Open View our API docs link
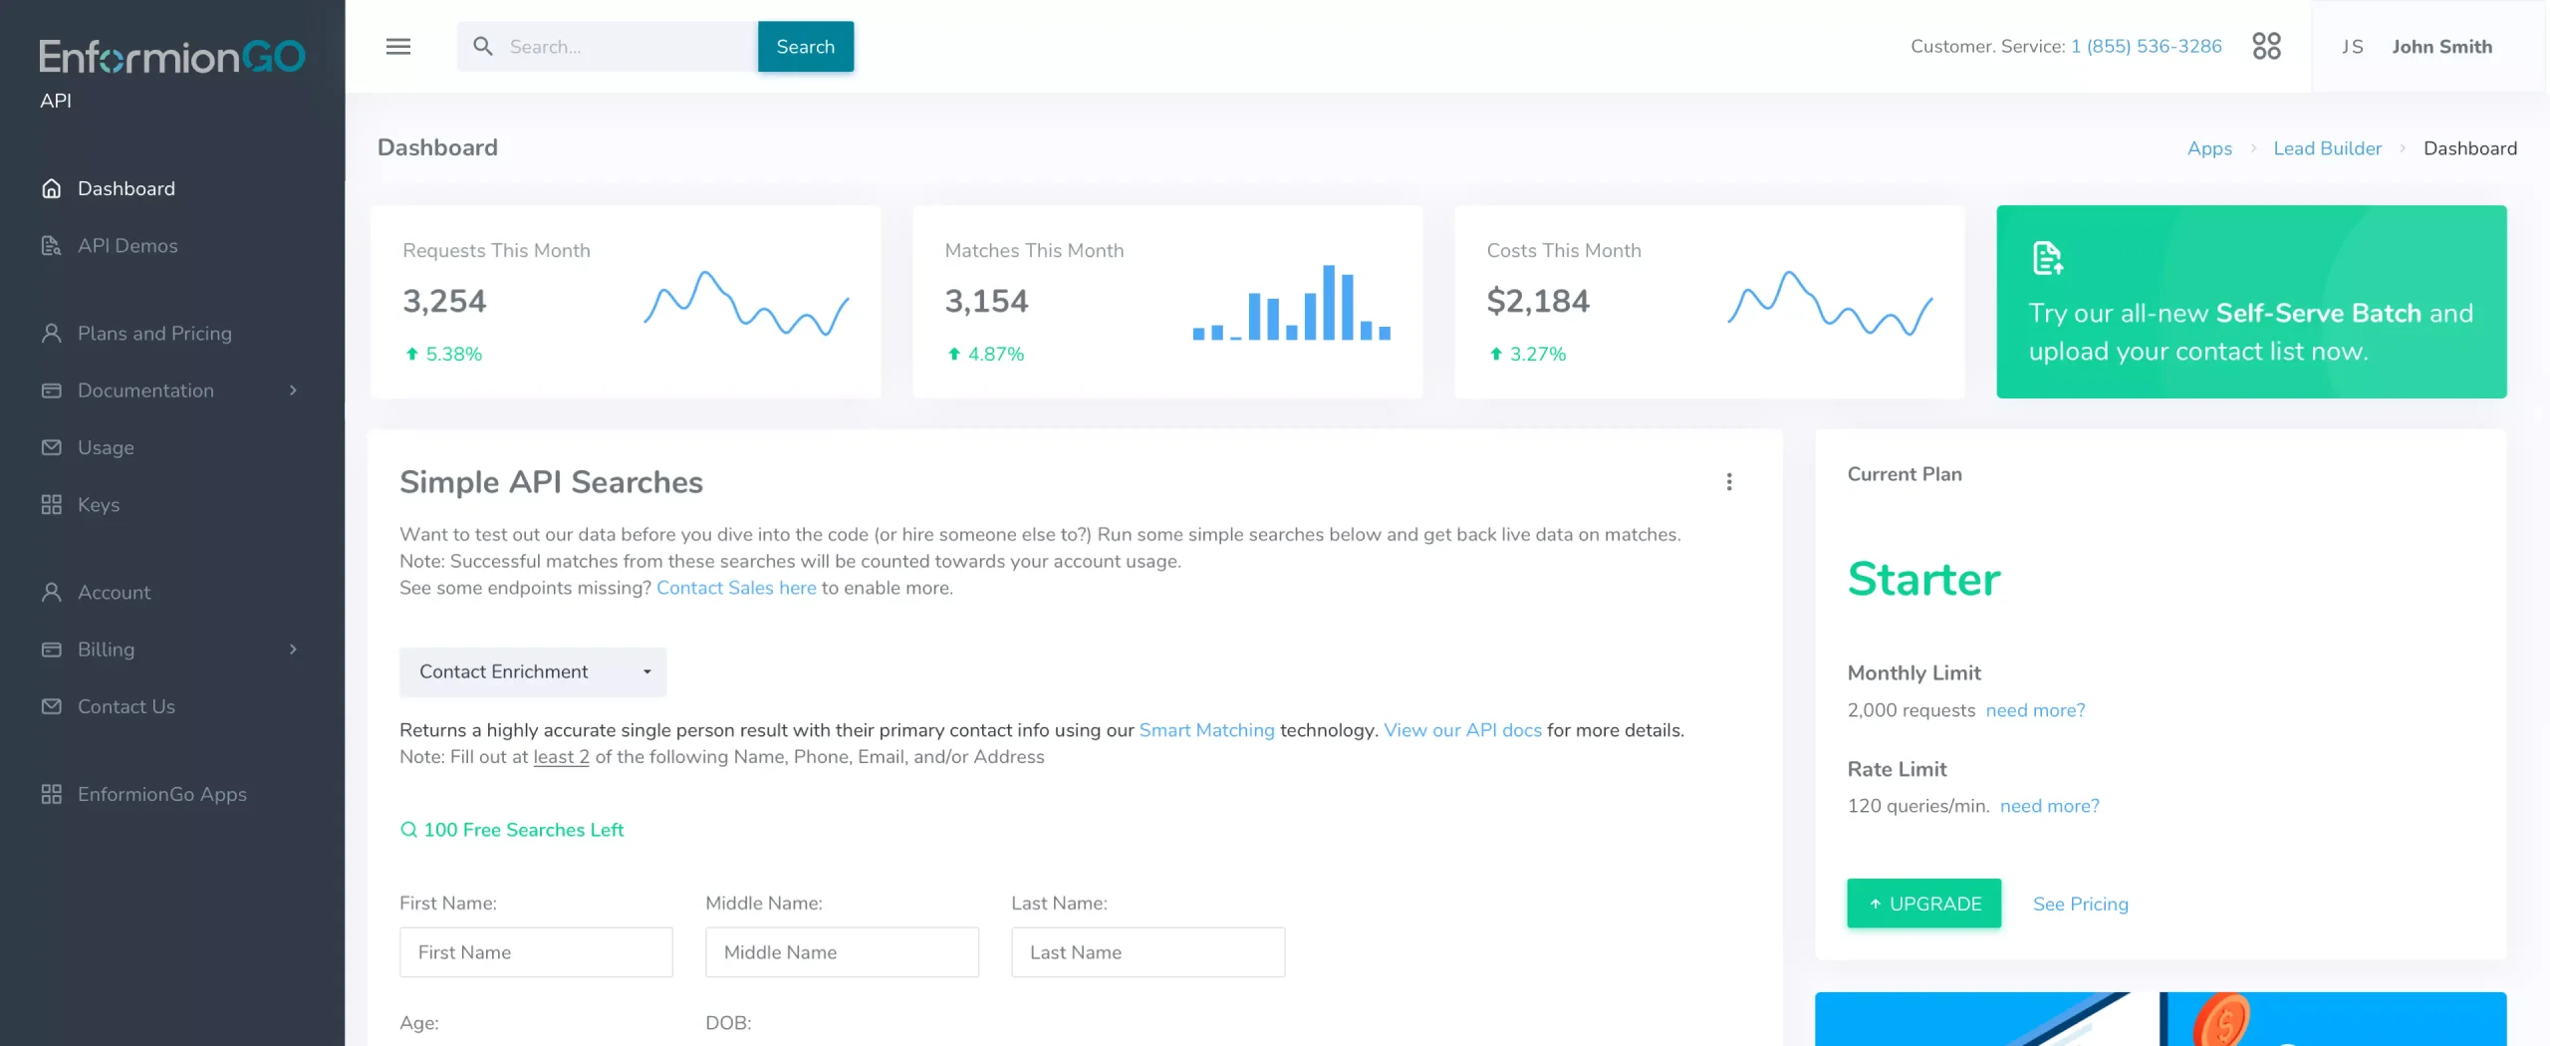The width and height of the screenshot is (2550, 1046). click(1462, 730)
